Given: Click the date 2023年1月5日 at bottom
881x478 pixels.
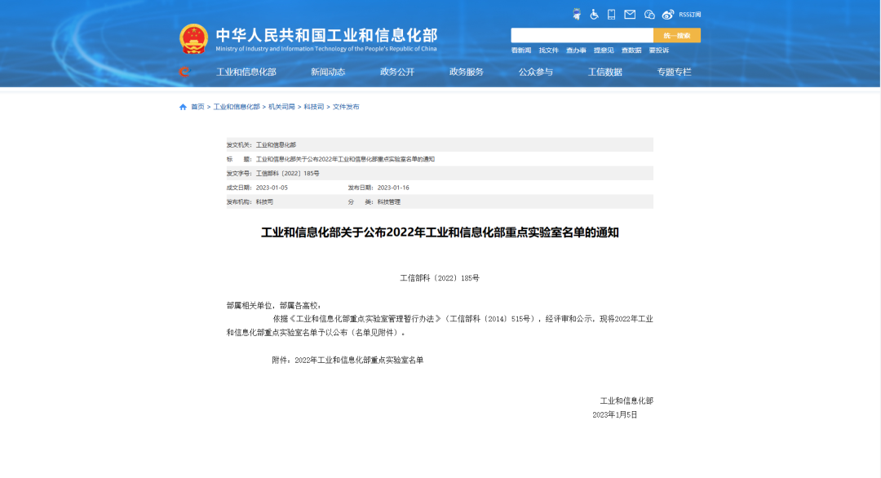Looking at the screenshot, I should pyautogui.click(x=615, y=415).
